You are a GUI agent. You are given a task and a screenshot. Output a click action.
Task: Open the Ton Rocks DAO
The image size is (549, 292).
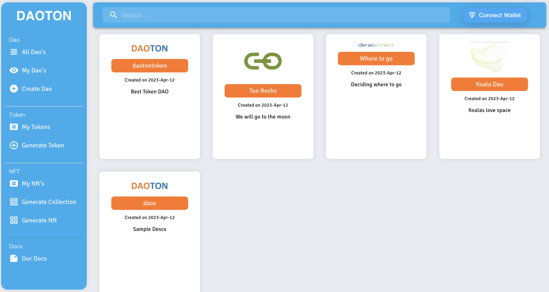tap(263, 91)
